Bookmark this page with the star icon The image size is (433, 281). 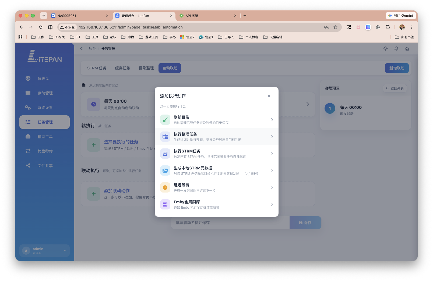pyautogui.click(x=335, y=27)
